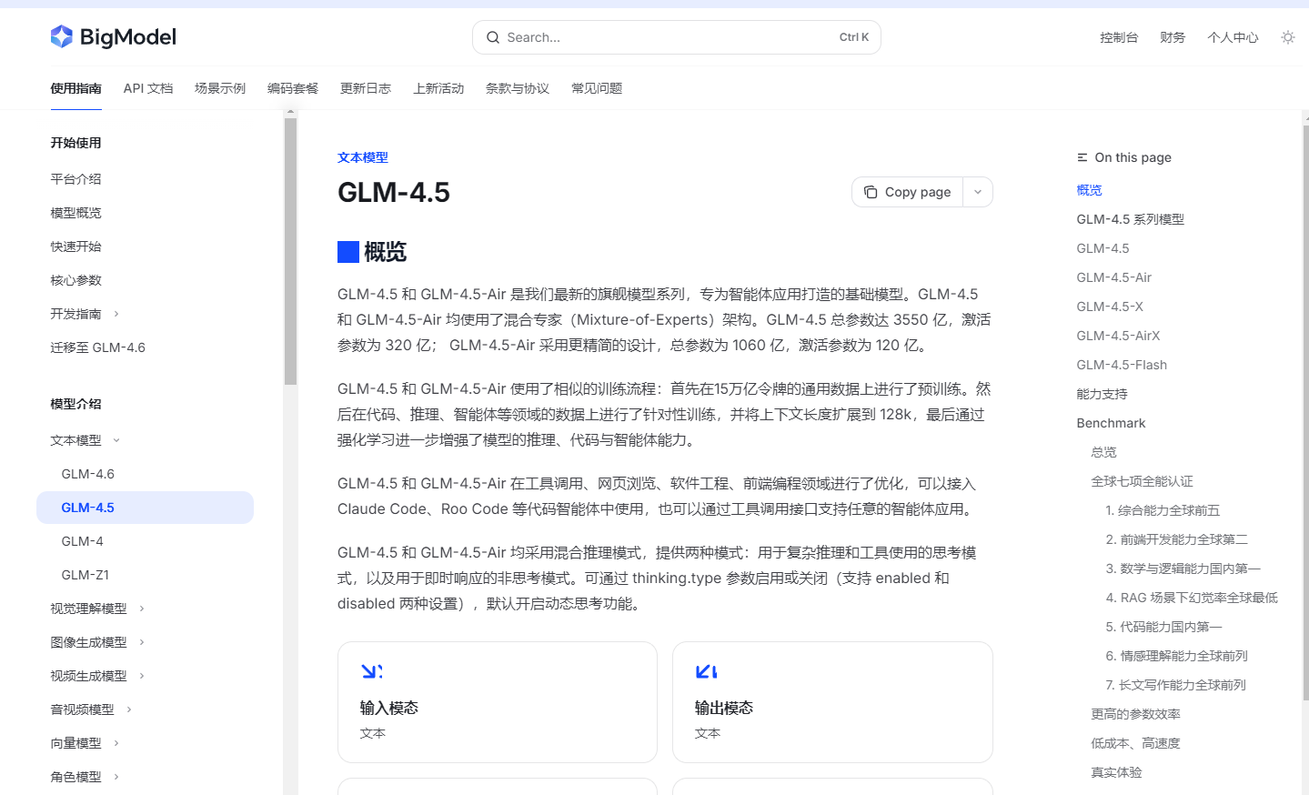1309x795 pixels.
Task: Expand the 图像生成模型 section
Action: 142,642
